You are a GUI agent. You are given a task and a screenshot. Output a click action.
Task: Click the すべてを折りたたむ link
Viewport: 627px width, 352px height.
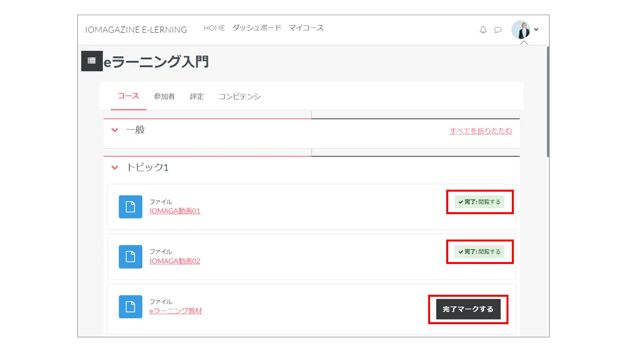click(481, 131)
